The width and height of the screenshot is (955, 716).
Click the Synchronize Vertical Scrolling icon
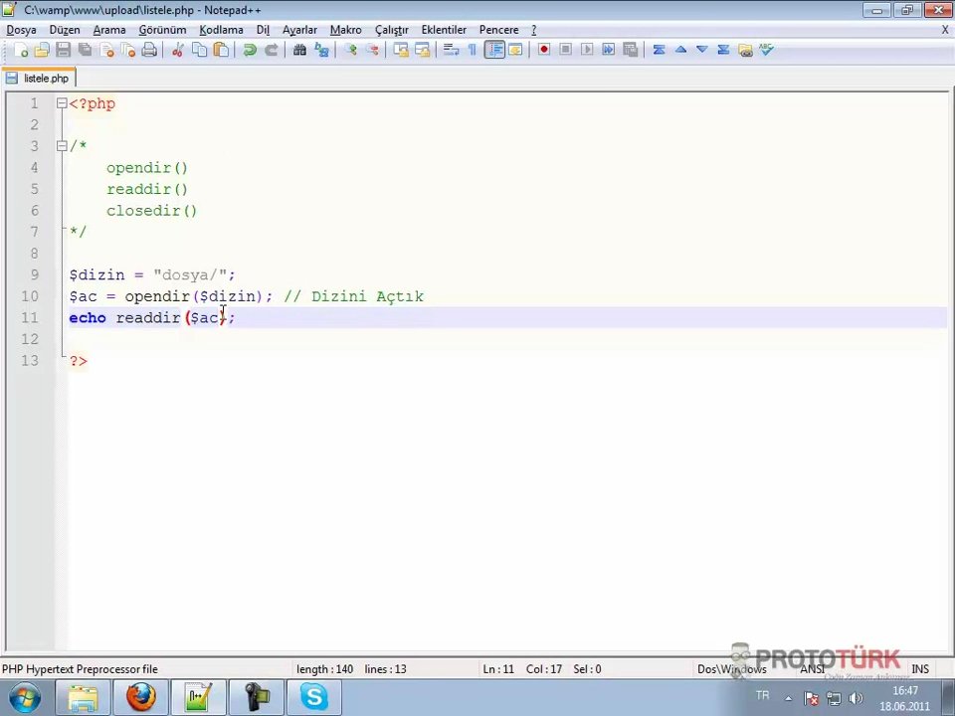(400, 50)
